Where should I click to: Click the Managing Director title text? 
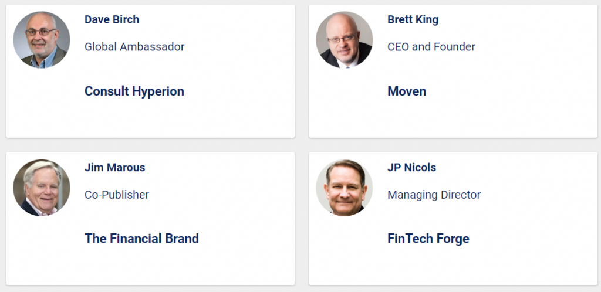pyautogui.click(x=434, y=195)
